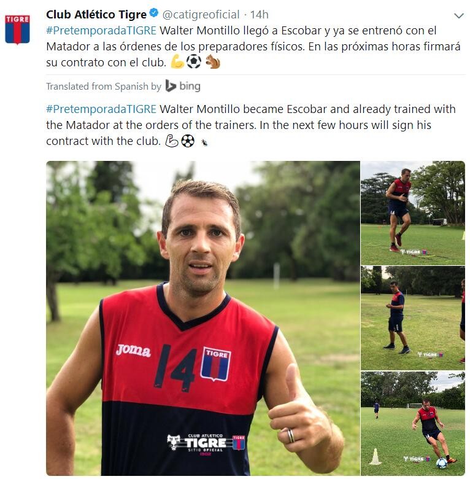Open the Club Atlético Tigre profile name
This screenshot has width=470, height=479.
96,14
